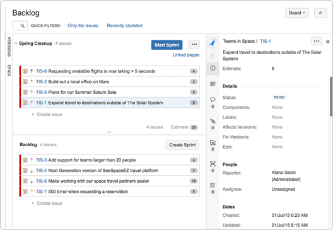Click the Estimate value 6 in detail panel
This screenshot has height=230, width=333.
(x=273, y=69)
